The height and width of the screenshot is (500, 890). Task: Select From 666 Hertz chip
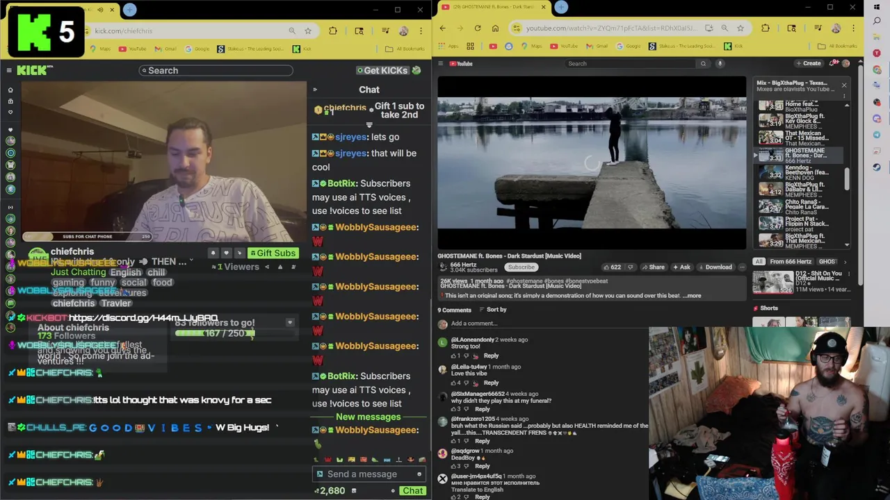pyautogui.click(x=791, y=262)
